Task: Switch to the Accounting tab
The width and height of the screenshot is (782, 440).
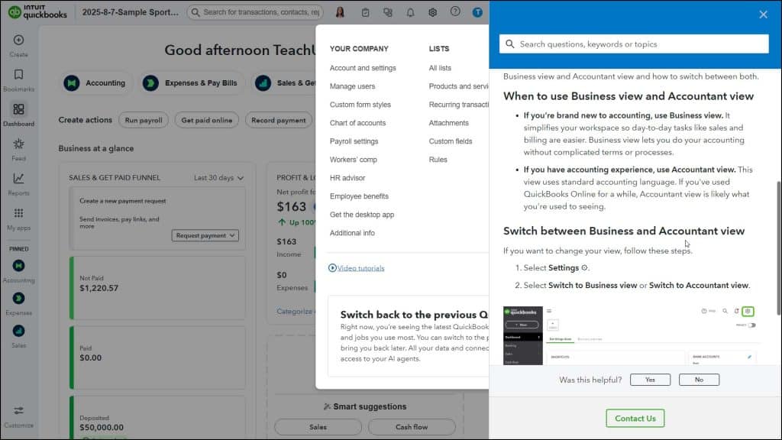Action: pos(97,81)
